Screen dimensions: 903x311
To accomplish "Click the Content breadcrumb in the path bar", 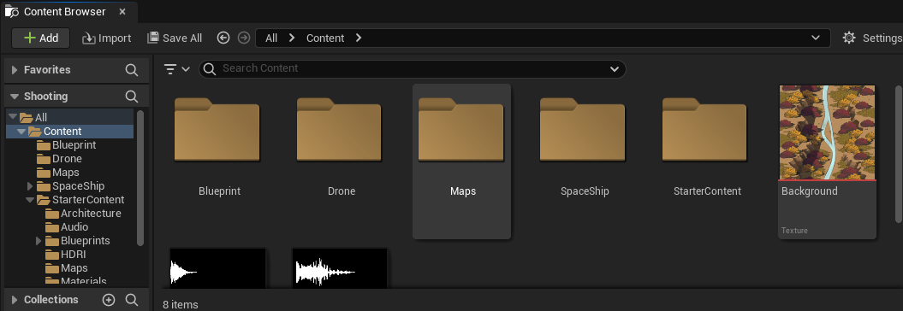I will (325, 38).
